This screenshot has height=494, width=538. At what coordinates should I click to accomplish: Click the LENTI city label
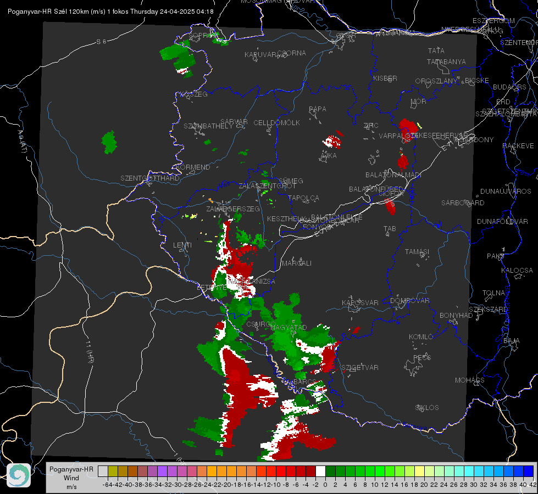pos(182,245)
